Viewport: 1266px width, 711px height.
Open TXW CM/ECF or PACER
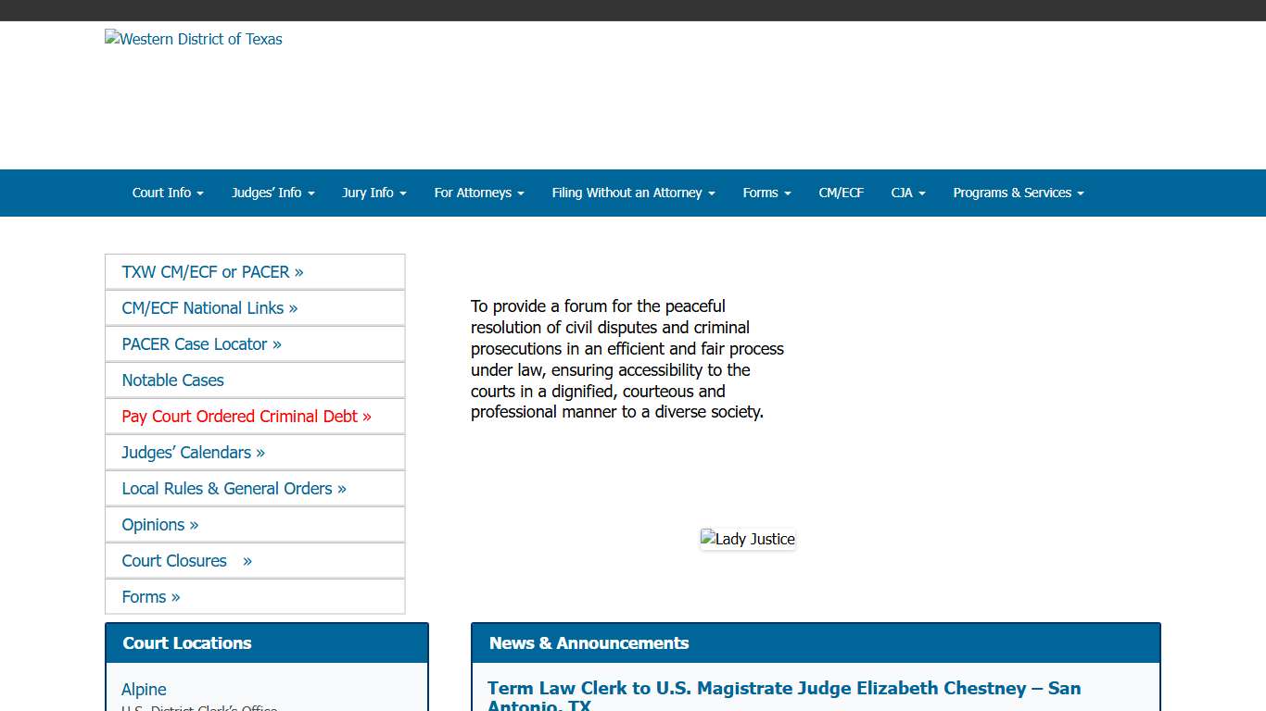tap(213, 272)
